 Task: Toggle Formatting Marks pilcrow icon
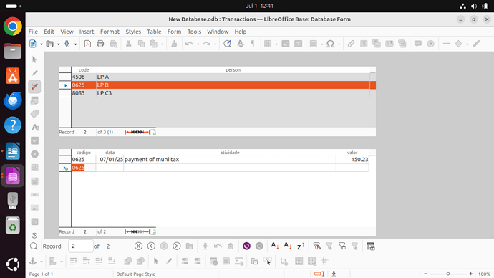pos(253,44)
